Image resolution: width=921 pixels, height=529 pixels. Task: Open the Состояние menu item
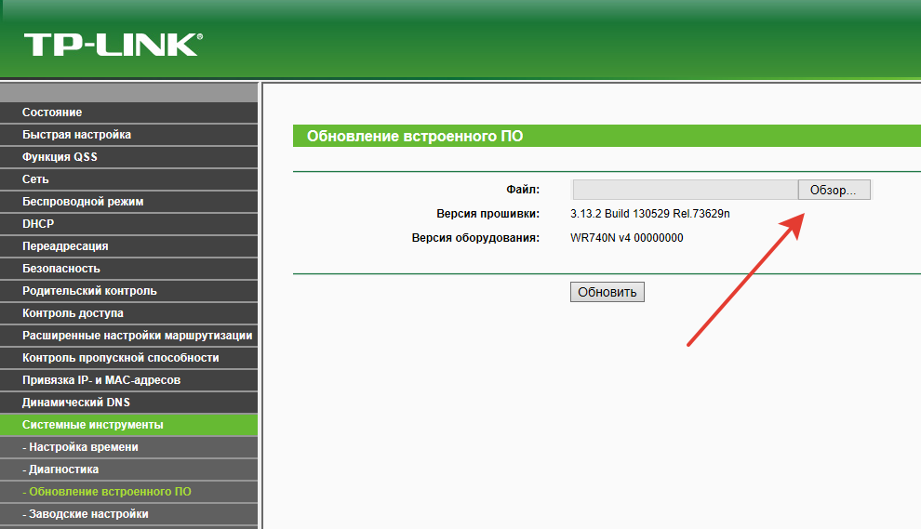coord(128,112)
